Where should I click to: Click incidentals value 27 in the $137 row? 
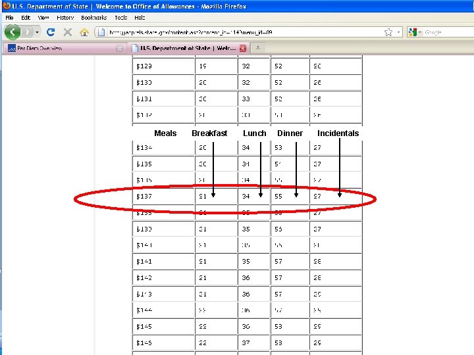[317, 197]
